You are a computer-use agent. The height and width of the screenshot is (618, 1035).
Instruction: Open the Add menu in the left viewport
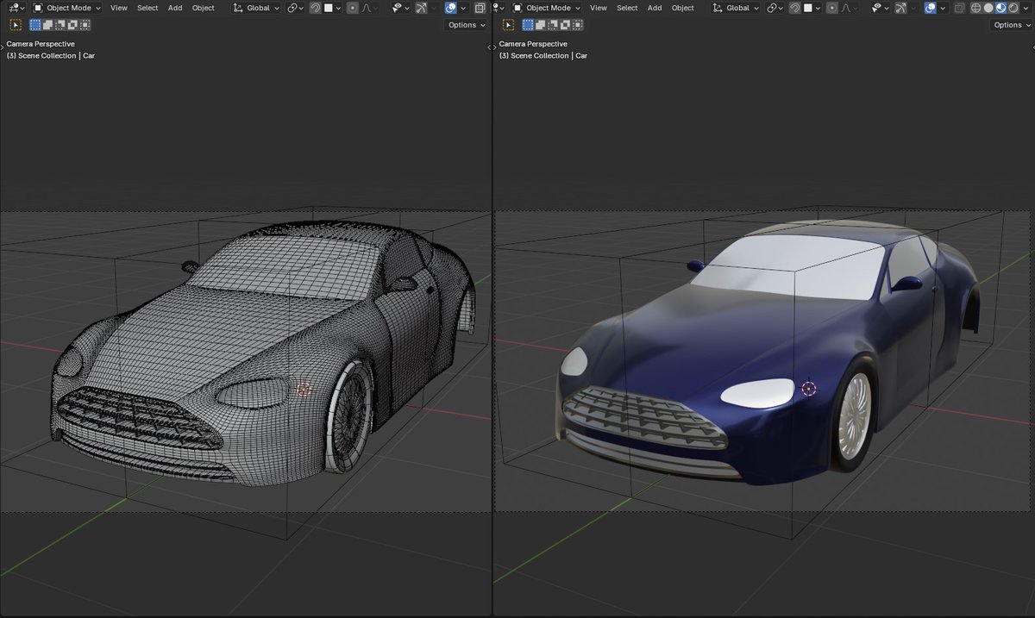pyautogui.click(x=175, y=8)
